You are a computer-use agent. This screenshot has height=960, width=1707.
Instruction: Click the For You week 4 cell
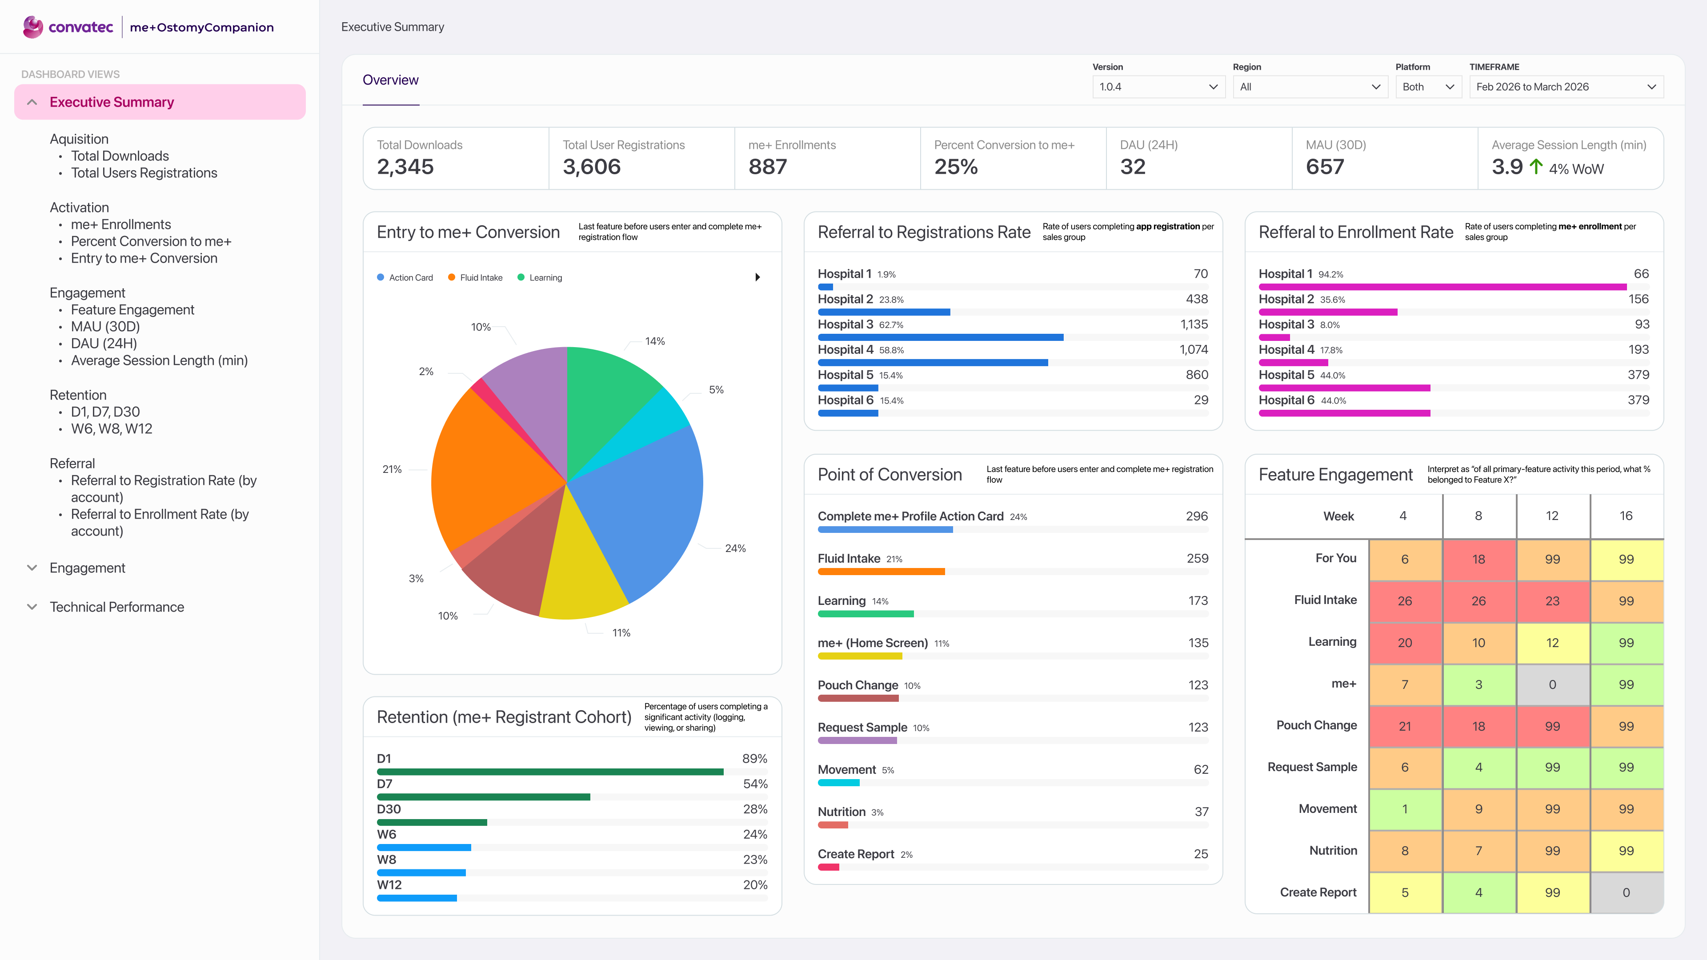tap(1405, 559)
